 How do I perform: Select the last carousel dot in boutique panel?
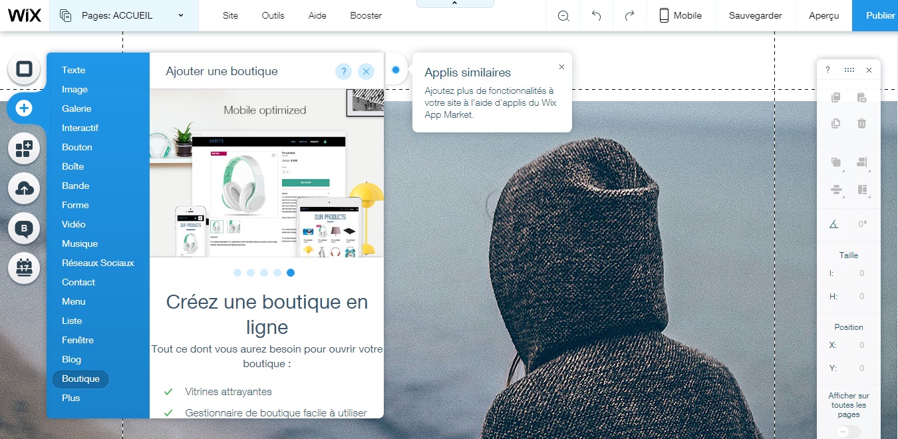tap(291, 273)
